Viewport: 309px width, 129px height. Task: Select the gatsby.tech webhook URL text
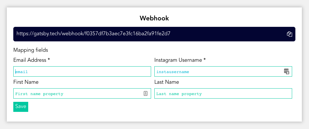tap(93, 34)
